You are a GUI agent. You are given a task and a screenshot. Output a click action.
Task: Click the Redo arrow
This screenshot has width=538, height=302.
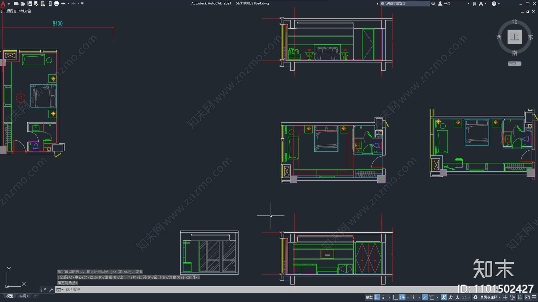pos(73,4)
